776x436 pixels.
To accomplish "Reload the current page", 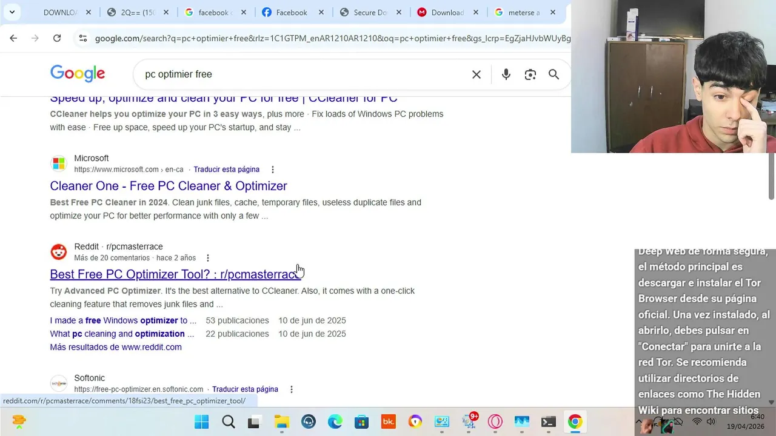I will pyautogui.click(x=57, y=38).
